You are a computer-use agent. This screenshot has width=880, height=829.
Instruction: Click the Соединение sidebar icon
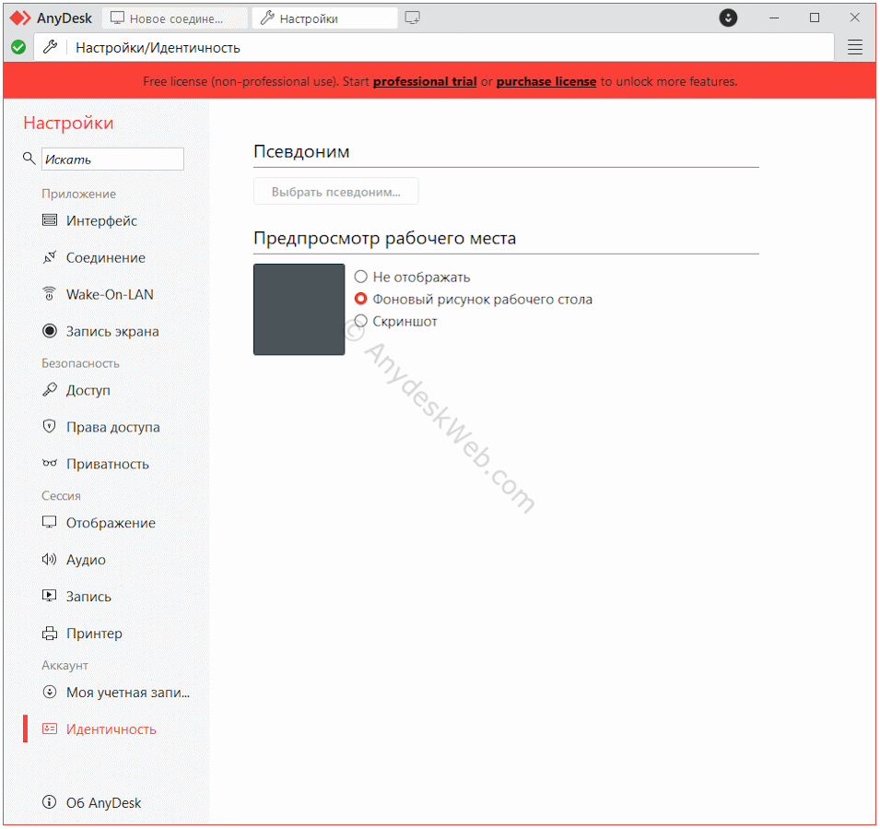click(50, 257)
